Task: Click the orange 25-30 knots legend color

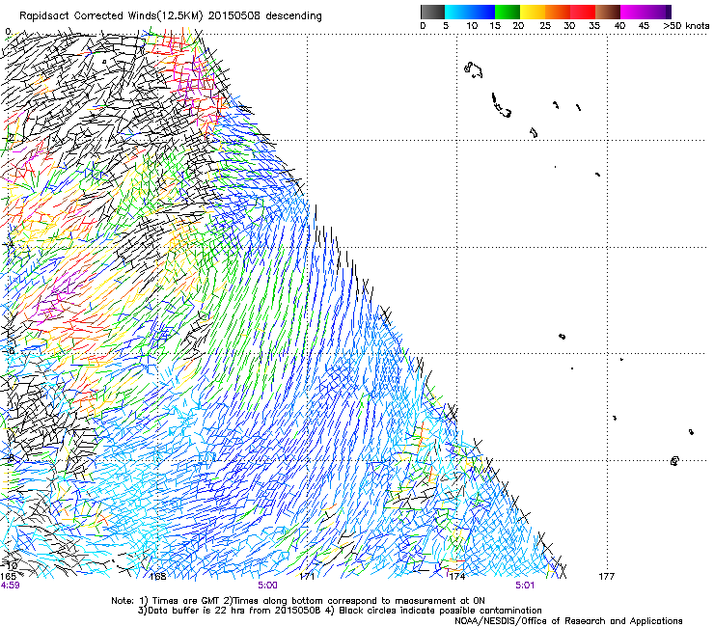Action: tap(558, 12)
